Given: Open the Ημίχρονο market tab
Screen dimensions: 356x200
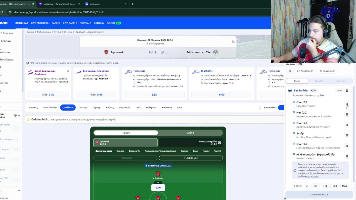Looking at the screenshot, I should point(151,107).
